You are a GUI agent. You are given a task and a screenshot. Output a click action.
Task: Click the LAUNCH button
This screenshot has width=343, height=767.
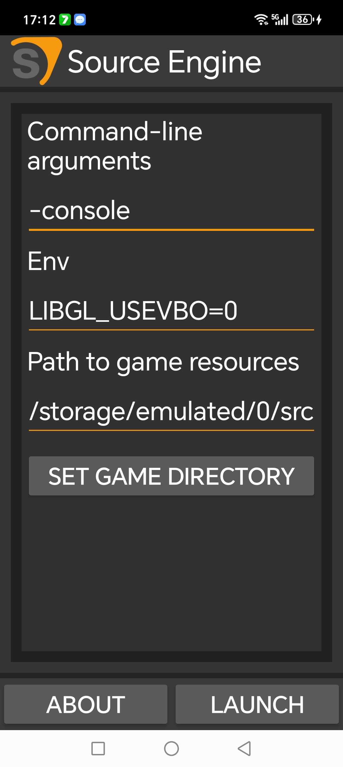tap(257, 704)
